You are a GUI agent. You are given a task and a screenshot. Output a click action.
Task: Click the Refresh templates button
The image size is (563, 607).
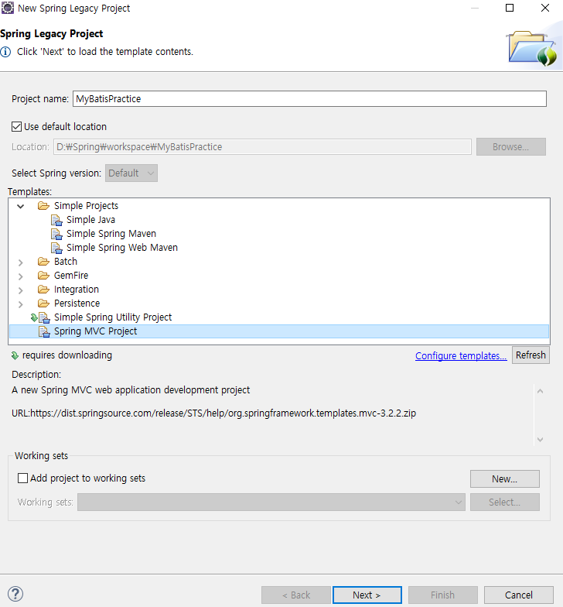point(531,355)
